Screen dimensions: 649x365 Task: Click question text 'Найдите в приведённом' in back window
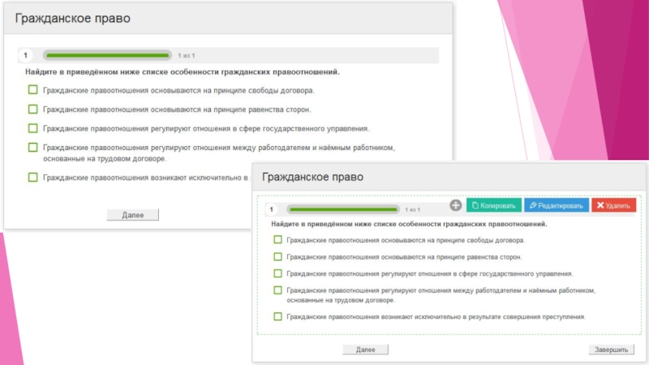point(183,72)
